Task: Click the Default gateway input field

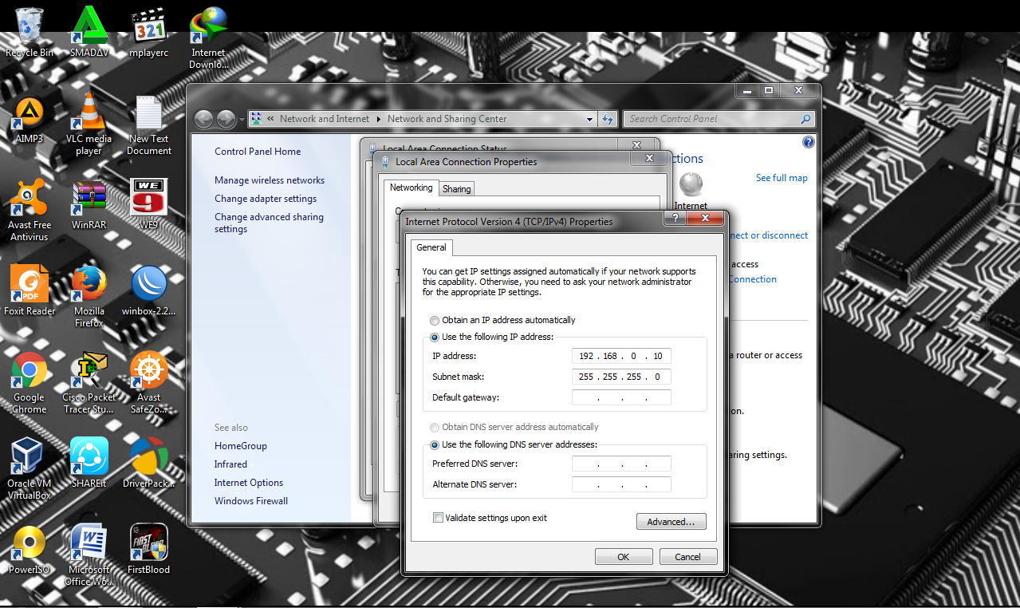Action: point(621,397)
